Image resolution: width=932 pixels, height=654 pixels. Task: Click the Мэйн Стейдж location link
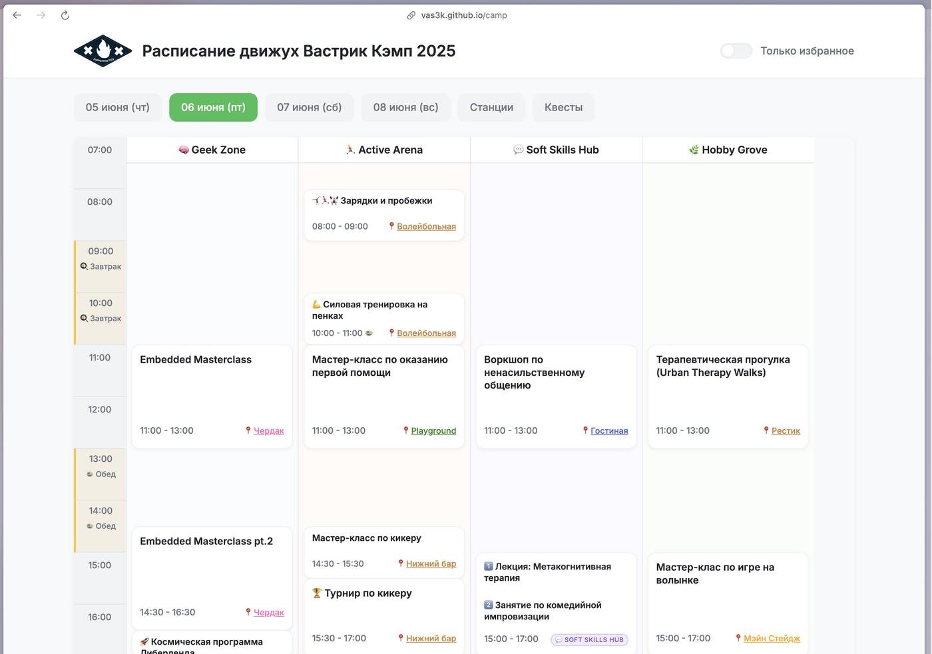click(x=772, y=638)
